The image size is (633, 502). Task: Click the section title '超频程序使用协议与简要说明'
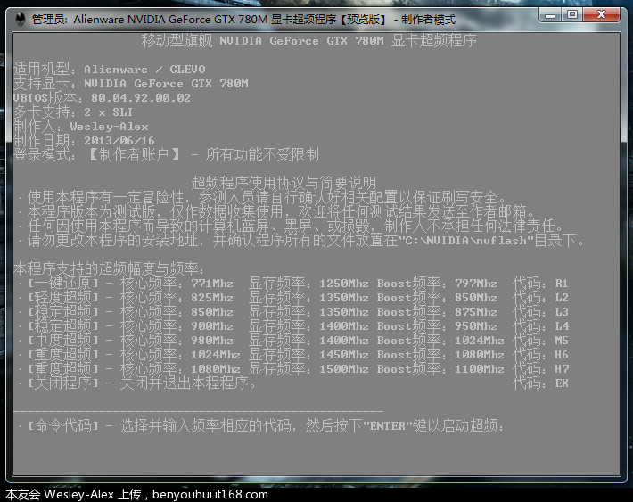(284, 183)
